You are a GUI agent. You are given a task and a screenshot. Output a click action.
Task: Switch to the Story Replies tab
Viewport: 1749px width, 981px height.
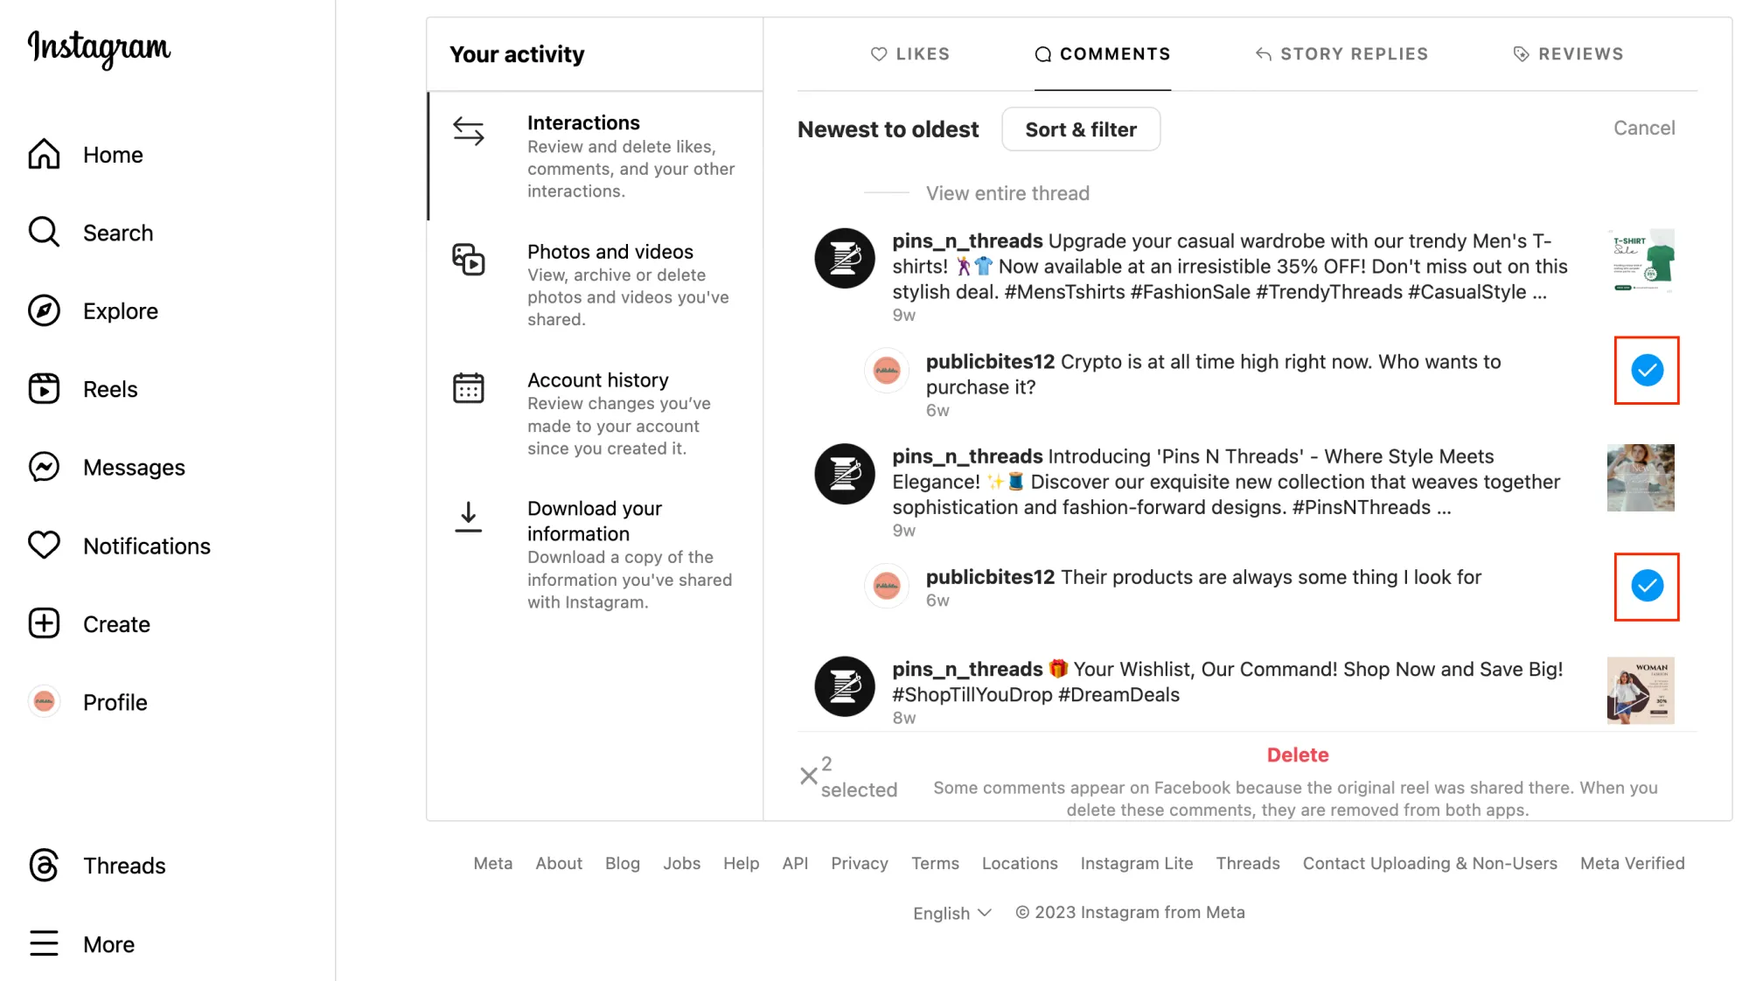1341,54
